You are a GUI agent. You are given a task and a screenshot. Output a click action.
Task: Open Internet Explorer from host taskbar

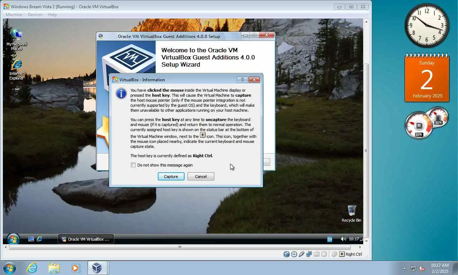click(x=32, y=268)
